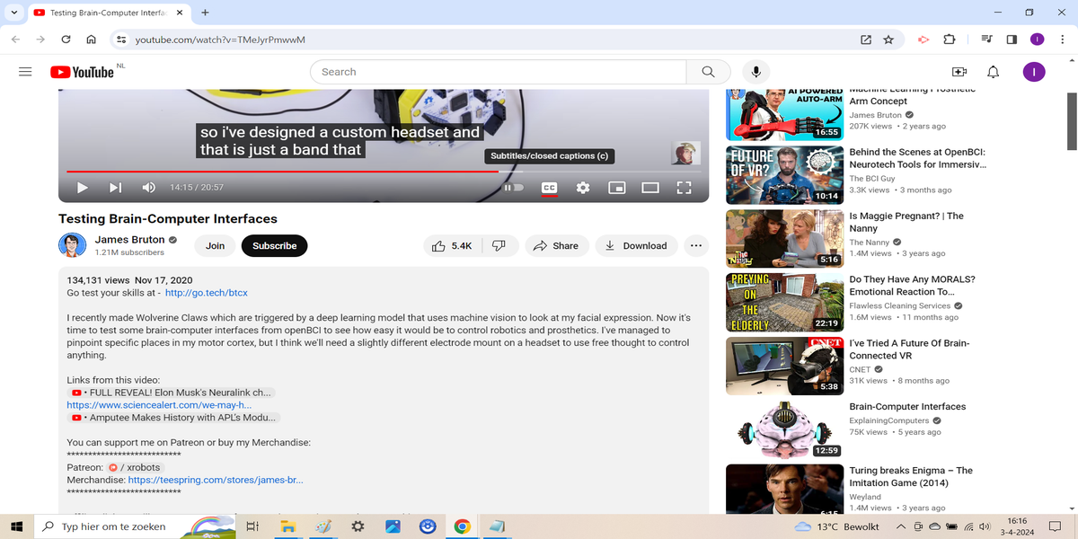The width and height of the screenshot is (1078, 539).
Task: Skip to the next video
Action: coord(115,187)
